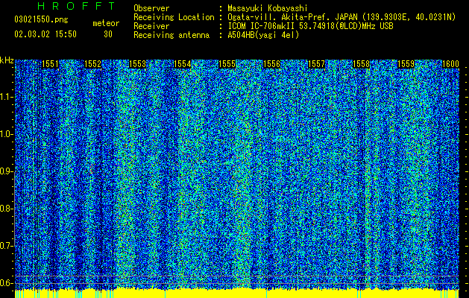Click the Observer label
The height and width of the screenshot is (298, 469).
tap(151, 8)
